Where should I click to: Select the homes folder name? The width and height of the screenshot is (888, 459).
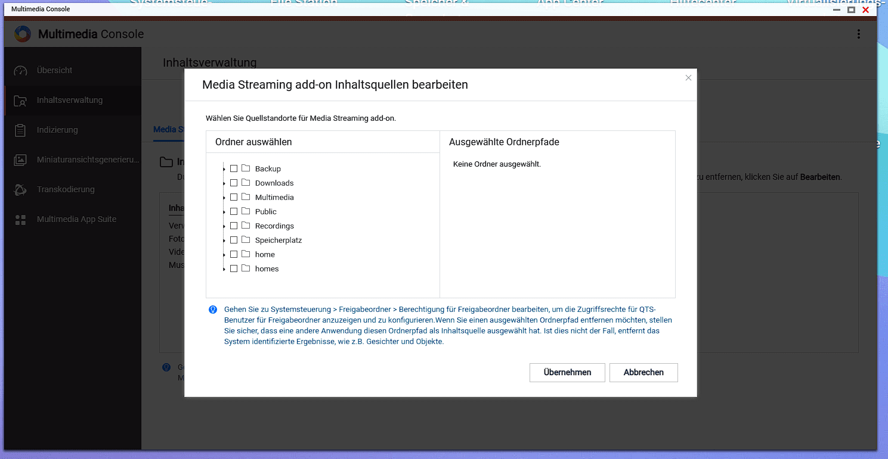267,268
